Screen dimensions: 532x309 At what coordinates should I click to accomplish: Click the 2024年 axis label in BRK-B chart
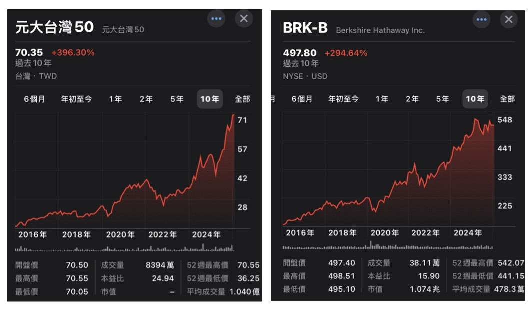click(468, 233)
